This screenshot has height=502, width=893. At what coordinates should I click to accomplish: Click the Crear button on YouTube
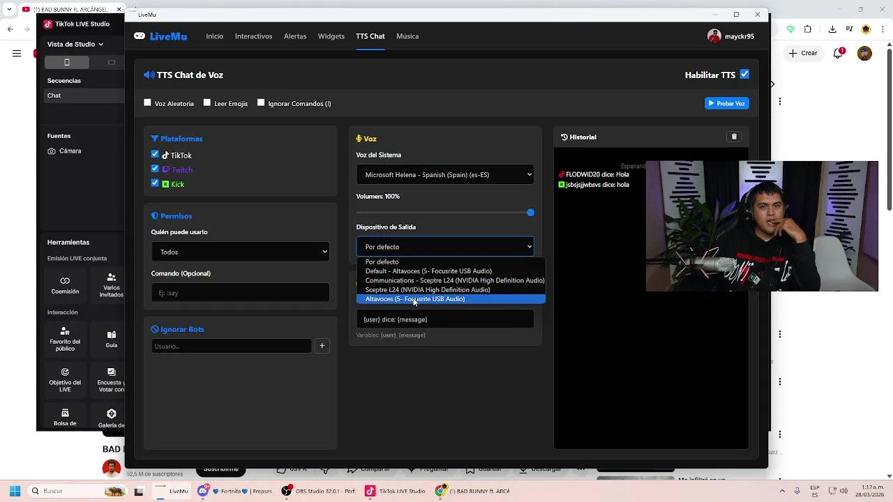[x=803, y=53]
